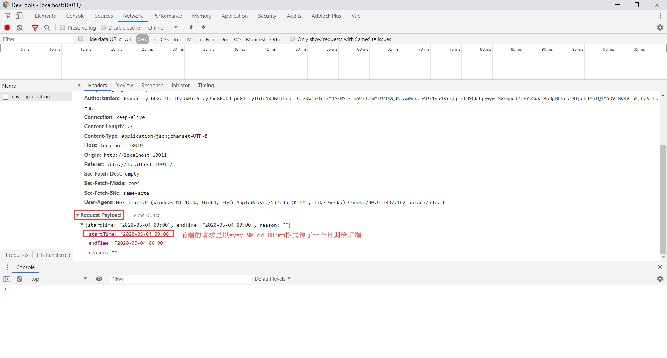
Task: Import a HAR file
Action: 191,27
